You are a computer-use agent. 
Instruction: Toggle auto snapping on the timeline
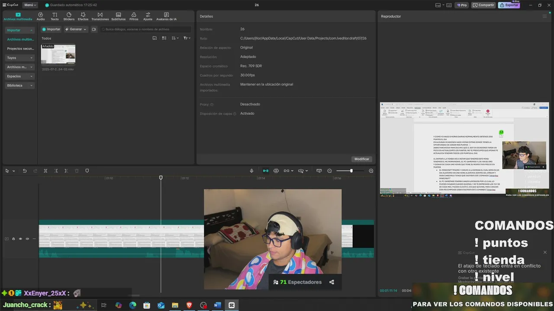coord(276,171)
